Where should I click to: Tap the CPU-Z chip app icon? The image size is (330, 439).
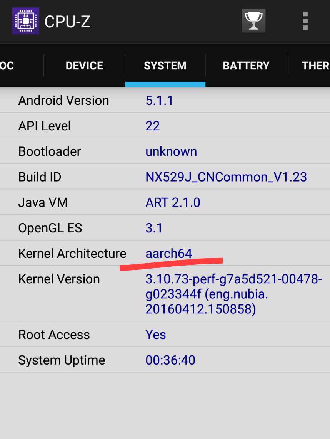pos(26,21)
